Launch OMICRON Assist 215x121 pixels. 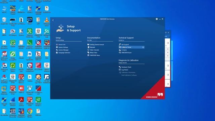125,52
